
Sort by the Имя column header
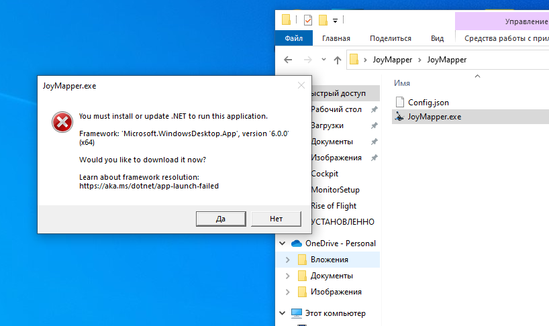coord(402,83)
